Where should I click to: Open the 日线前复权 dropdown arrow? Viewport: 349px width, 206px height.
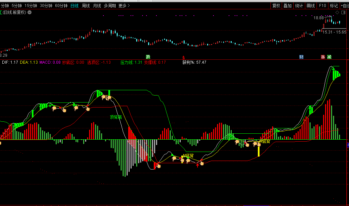(29, 12)
